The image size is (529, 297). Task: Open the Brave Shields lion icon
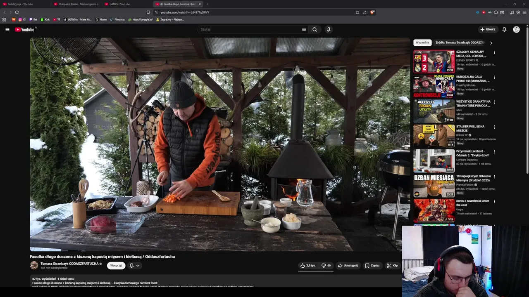[x=372, y=12]
